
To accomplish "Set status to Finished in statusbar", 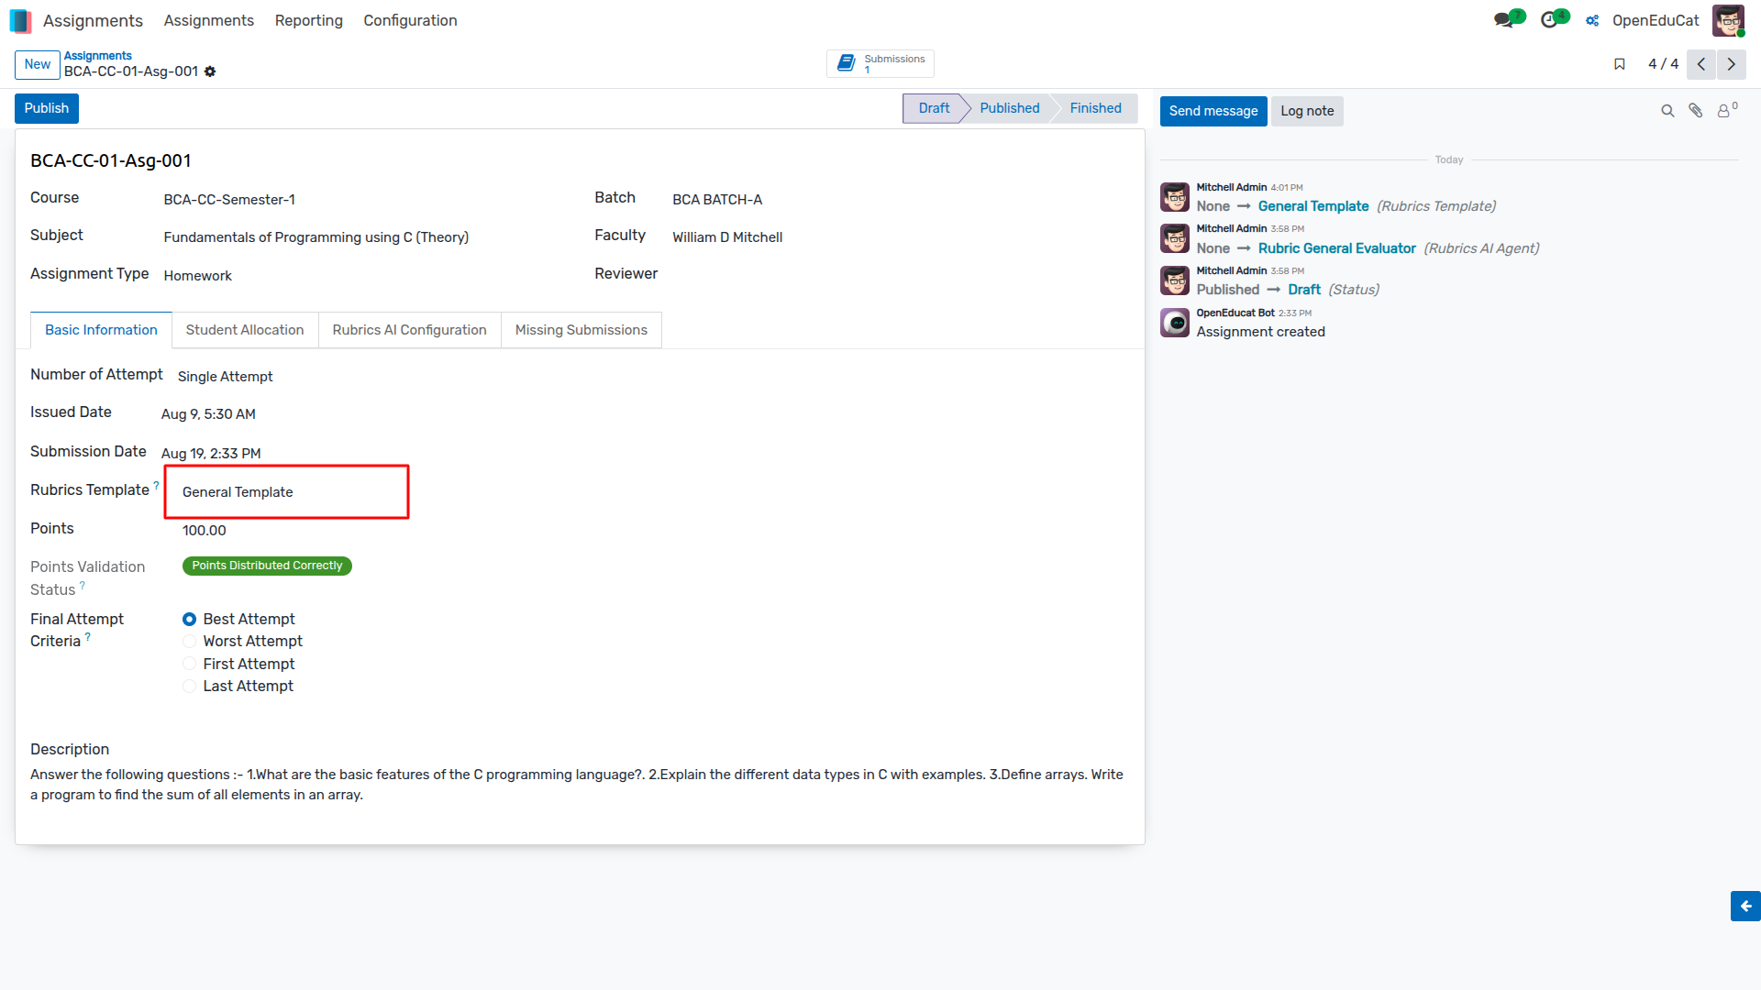I will (1095, 108).
